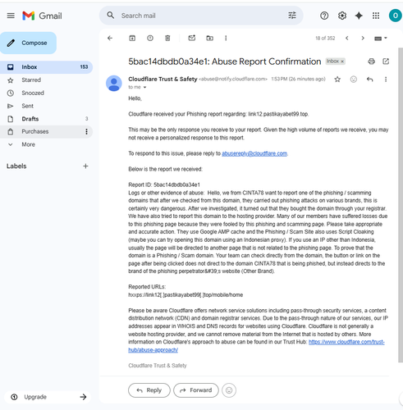Mark email as unread

pos(192,38)
